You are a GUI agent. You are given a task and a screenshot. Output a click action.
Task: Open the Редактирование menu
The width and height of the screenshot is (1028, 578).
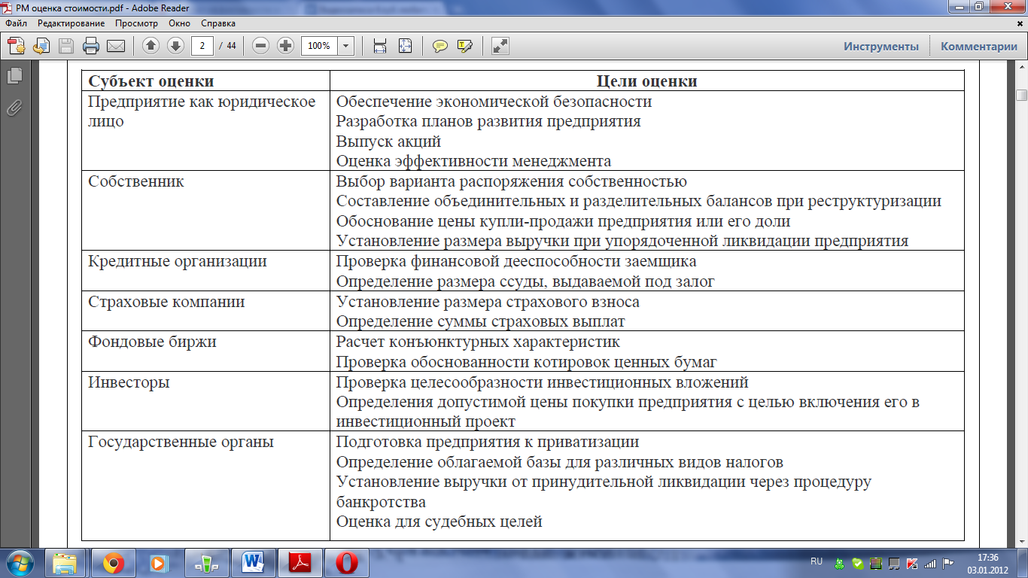click(71, 23)
